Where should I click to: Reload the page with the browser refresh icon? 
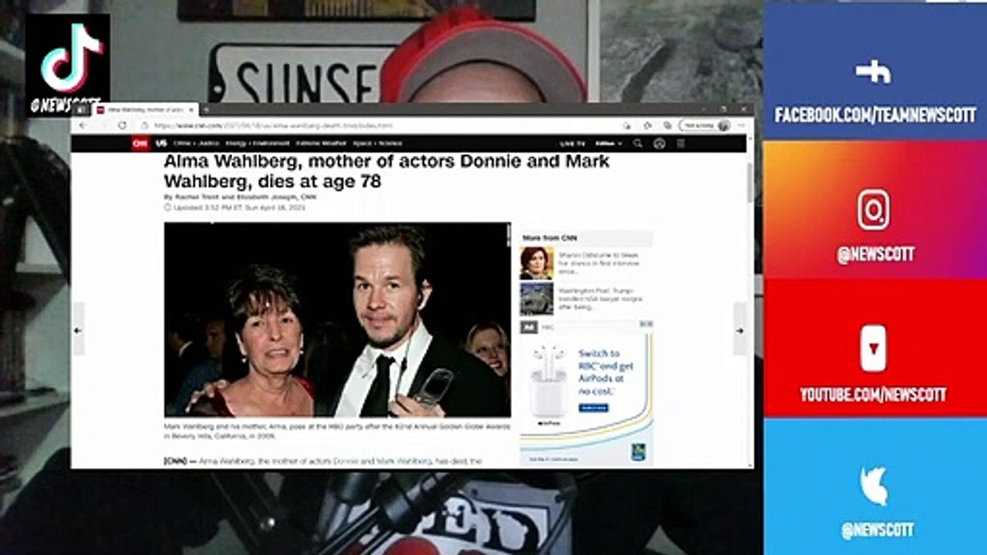123,126
